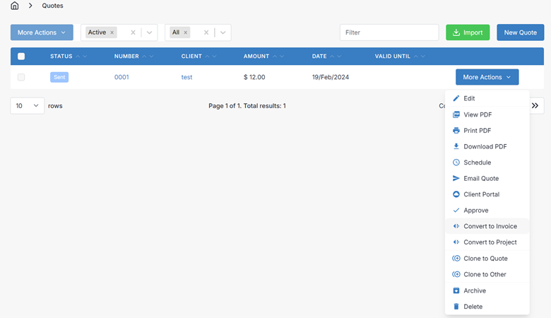Click the View PDF icon
Image resolution: width=551 pixels, height=318 pixels.
click(456, 114)
